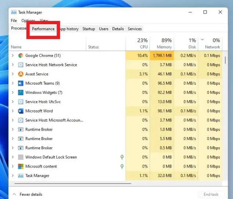Switch to the Performance tab
The width and height of the screenshot is (233, 199).
pos(43,29)
